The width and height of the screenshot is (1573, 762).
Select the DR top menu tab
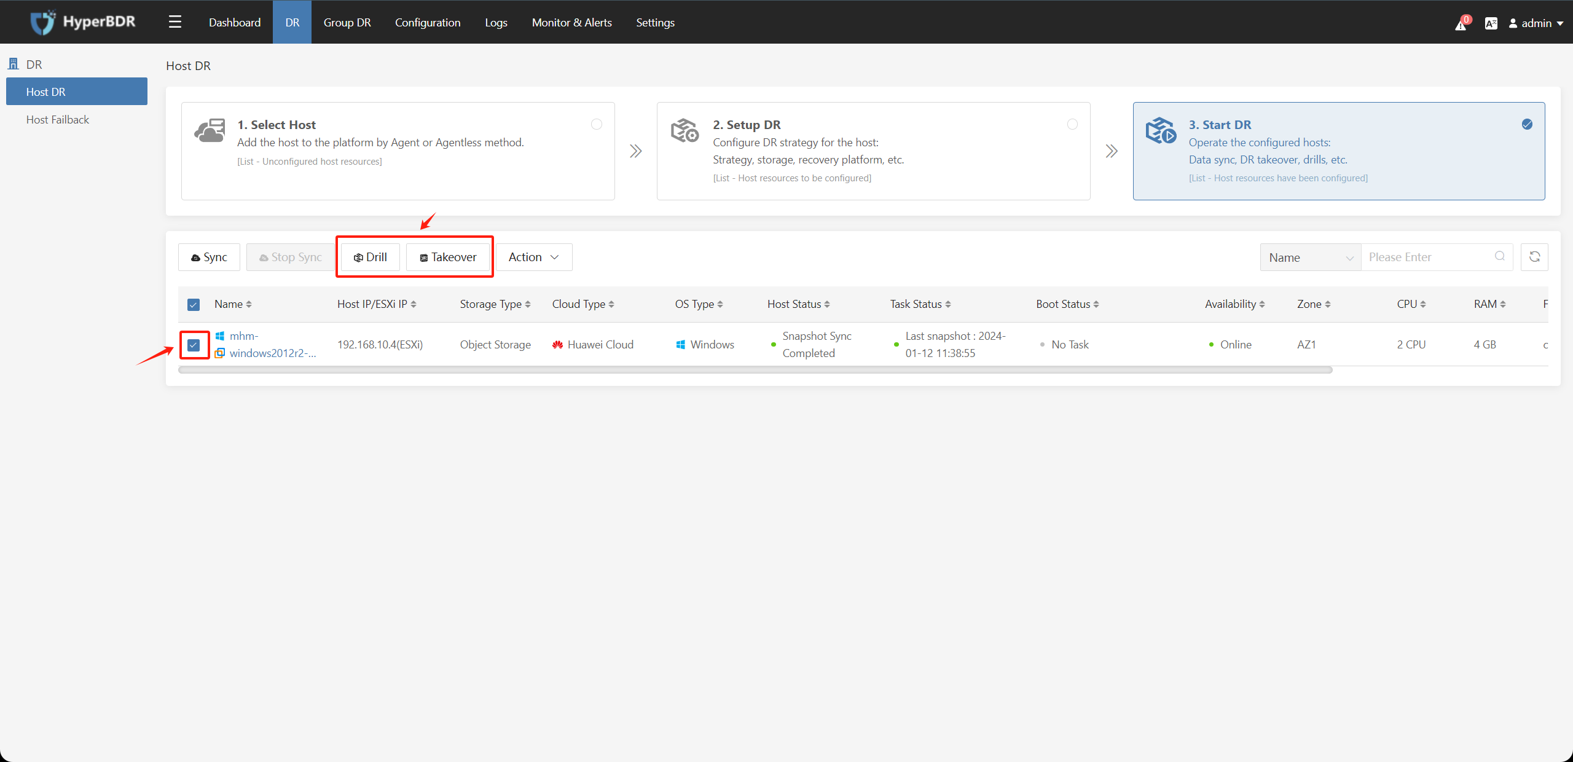(x=292, y=22)
